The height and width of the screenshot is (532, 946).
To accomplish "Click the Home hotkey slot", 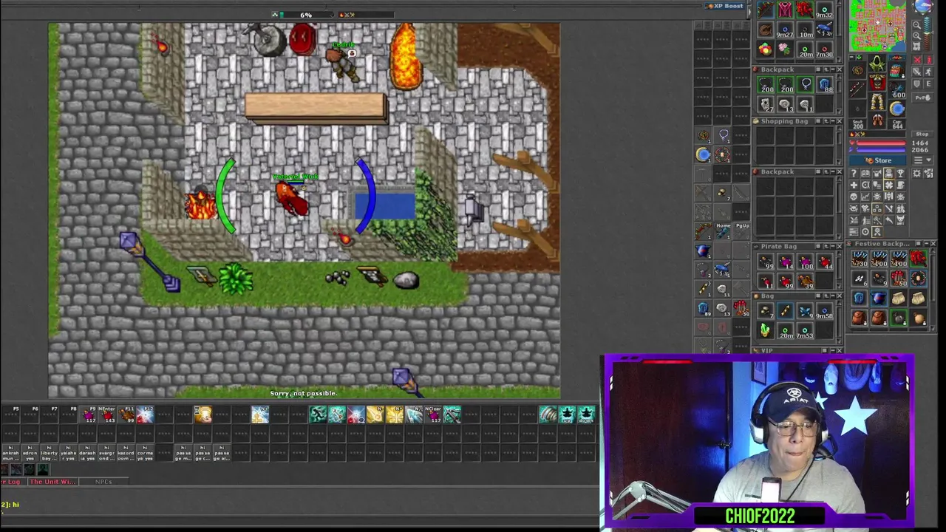I will (723, 231).
